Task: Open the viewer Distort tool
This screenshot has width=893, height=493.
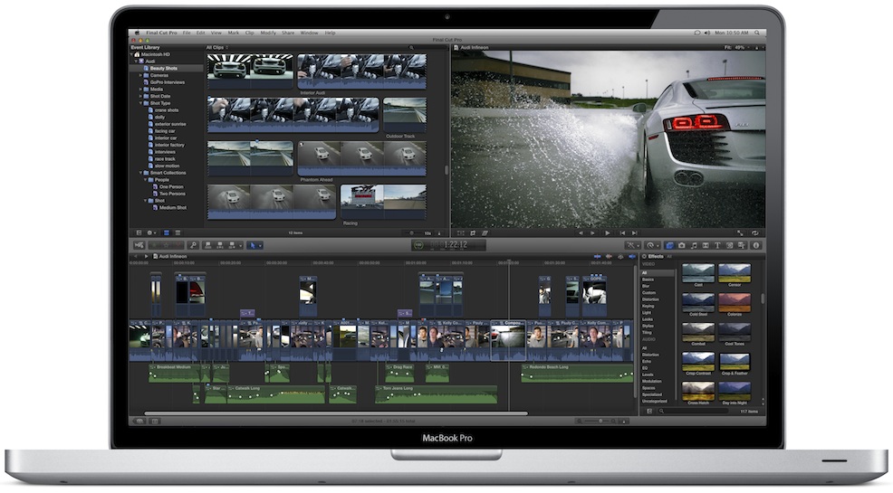Action: coord(485,233)
